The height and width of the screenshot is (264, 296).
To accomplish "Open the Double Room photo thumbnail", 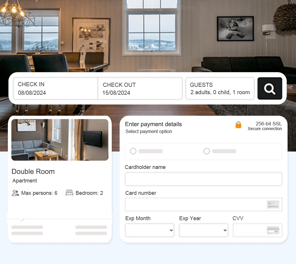I will (60, 140).
